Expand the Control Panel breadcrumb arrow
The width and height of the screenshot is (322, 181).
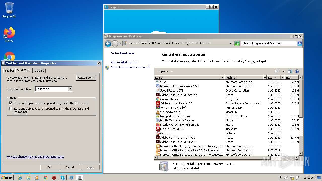click(x=149, y=43)
